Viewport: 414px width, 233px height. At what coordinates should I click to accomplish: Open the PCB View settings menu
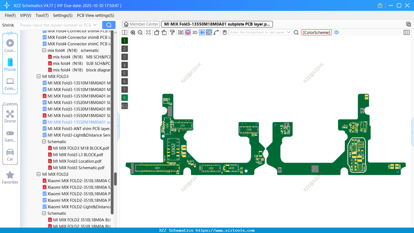(x=95, y=15)
